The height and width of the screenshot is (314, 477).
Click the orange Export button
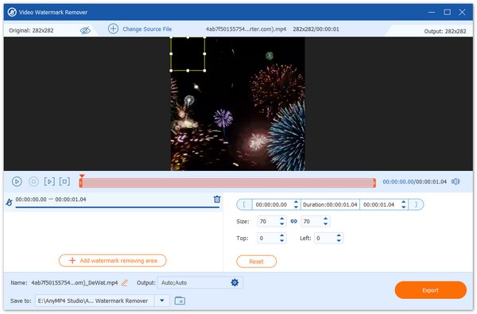(430, 290)
